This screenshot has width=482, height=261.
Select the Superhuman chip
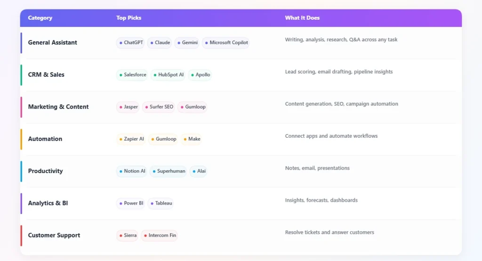(x=168, y=171)
